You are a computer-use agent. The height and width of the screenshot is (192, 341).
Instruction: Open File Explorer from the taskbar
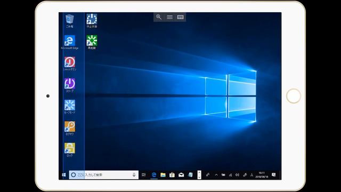click(163, 175)
